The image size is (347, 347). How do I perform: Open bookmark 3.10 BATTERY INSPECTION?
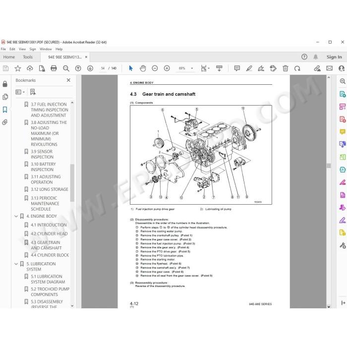coord(43,167)
